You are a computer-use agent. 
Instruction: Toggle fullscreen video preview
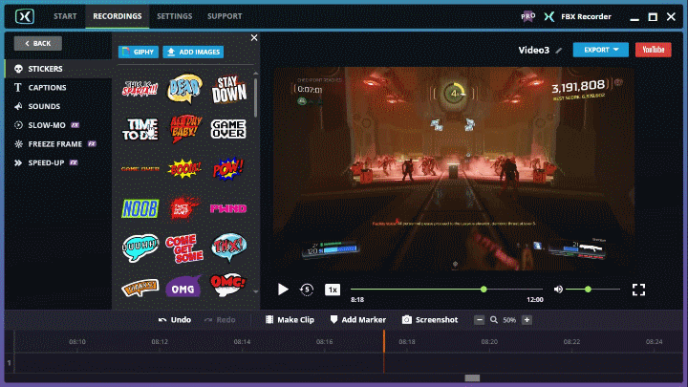click(638, 290)
